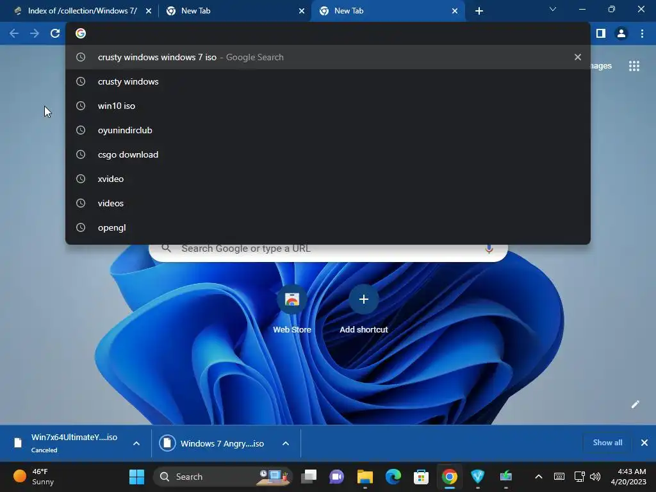Image resolution: width=656 pixels, height=492 pixels.
Task: Expand options for Windows 7 Angry iso download
Action: [286, 443]
